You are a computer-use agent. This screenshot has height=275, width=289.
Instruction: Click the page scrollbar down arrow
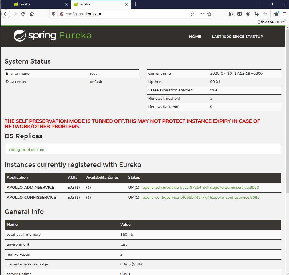pyautogui.click(x=287, y=273)
